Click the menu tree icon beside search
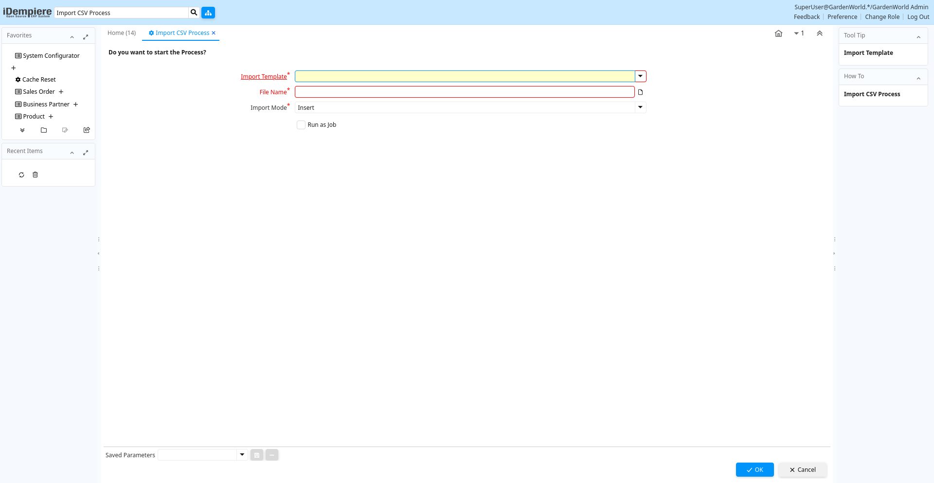The image size is (934, 483). pyautogui.click(x=208, y=13)
